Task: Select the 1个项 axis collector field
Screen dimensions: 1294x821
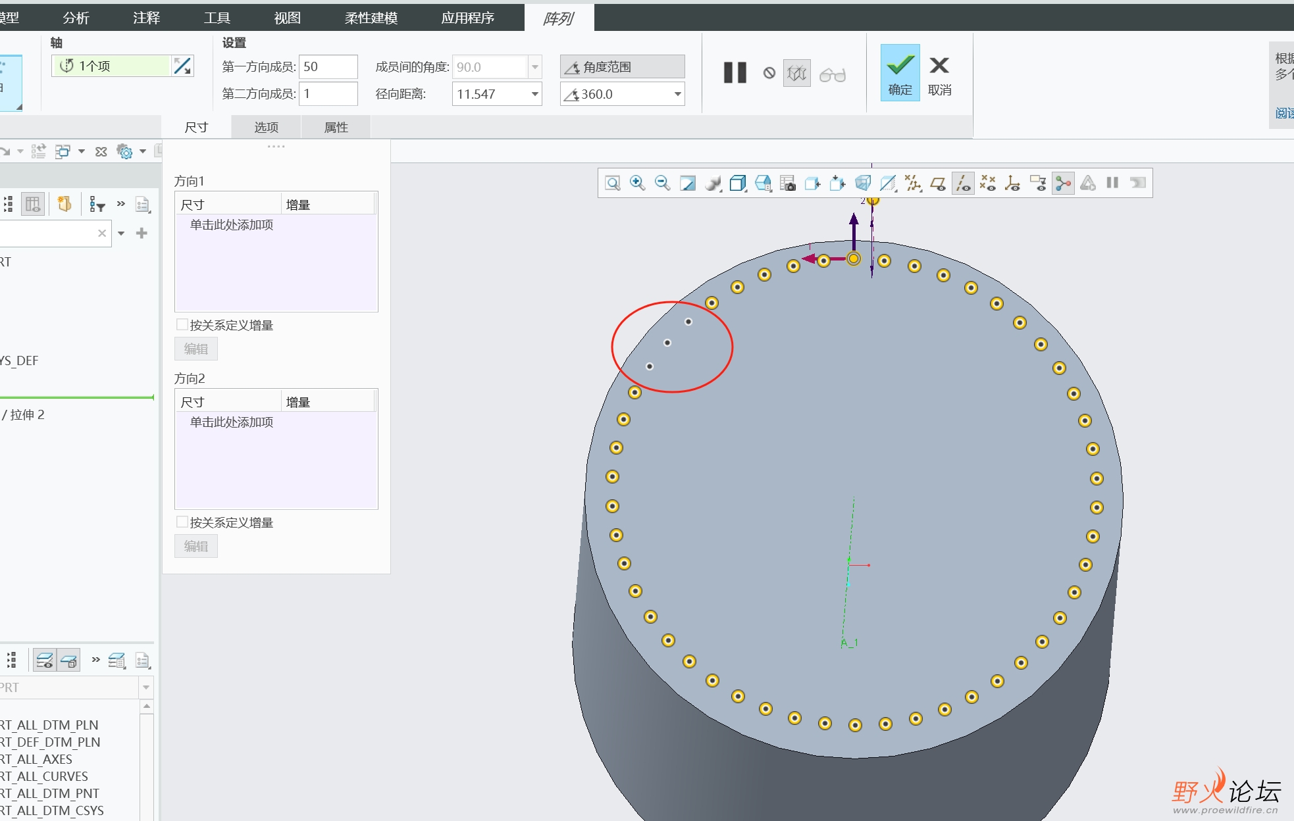Action: [111, 66]
